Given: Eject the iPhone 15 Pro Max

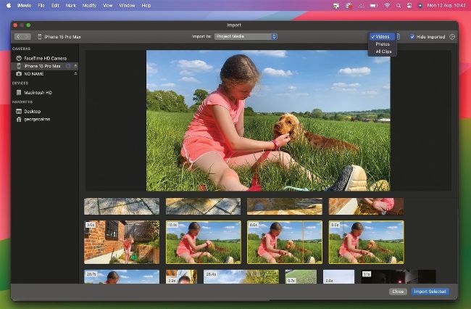Looking at the screenshot, I should point(75,66).
